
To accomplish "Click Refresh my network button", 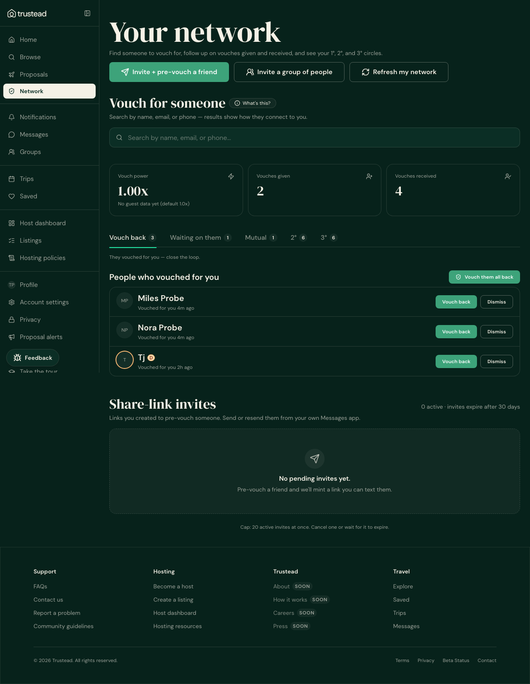I will pos(399,72).
